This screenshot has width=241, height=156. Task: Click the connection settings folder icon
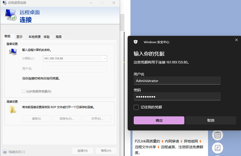[x=13, y=109]
